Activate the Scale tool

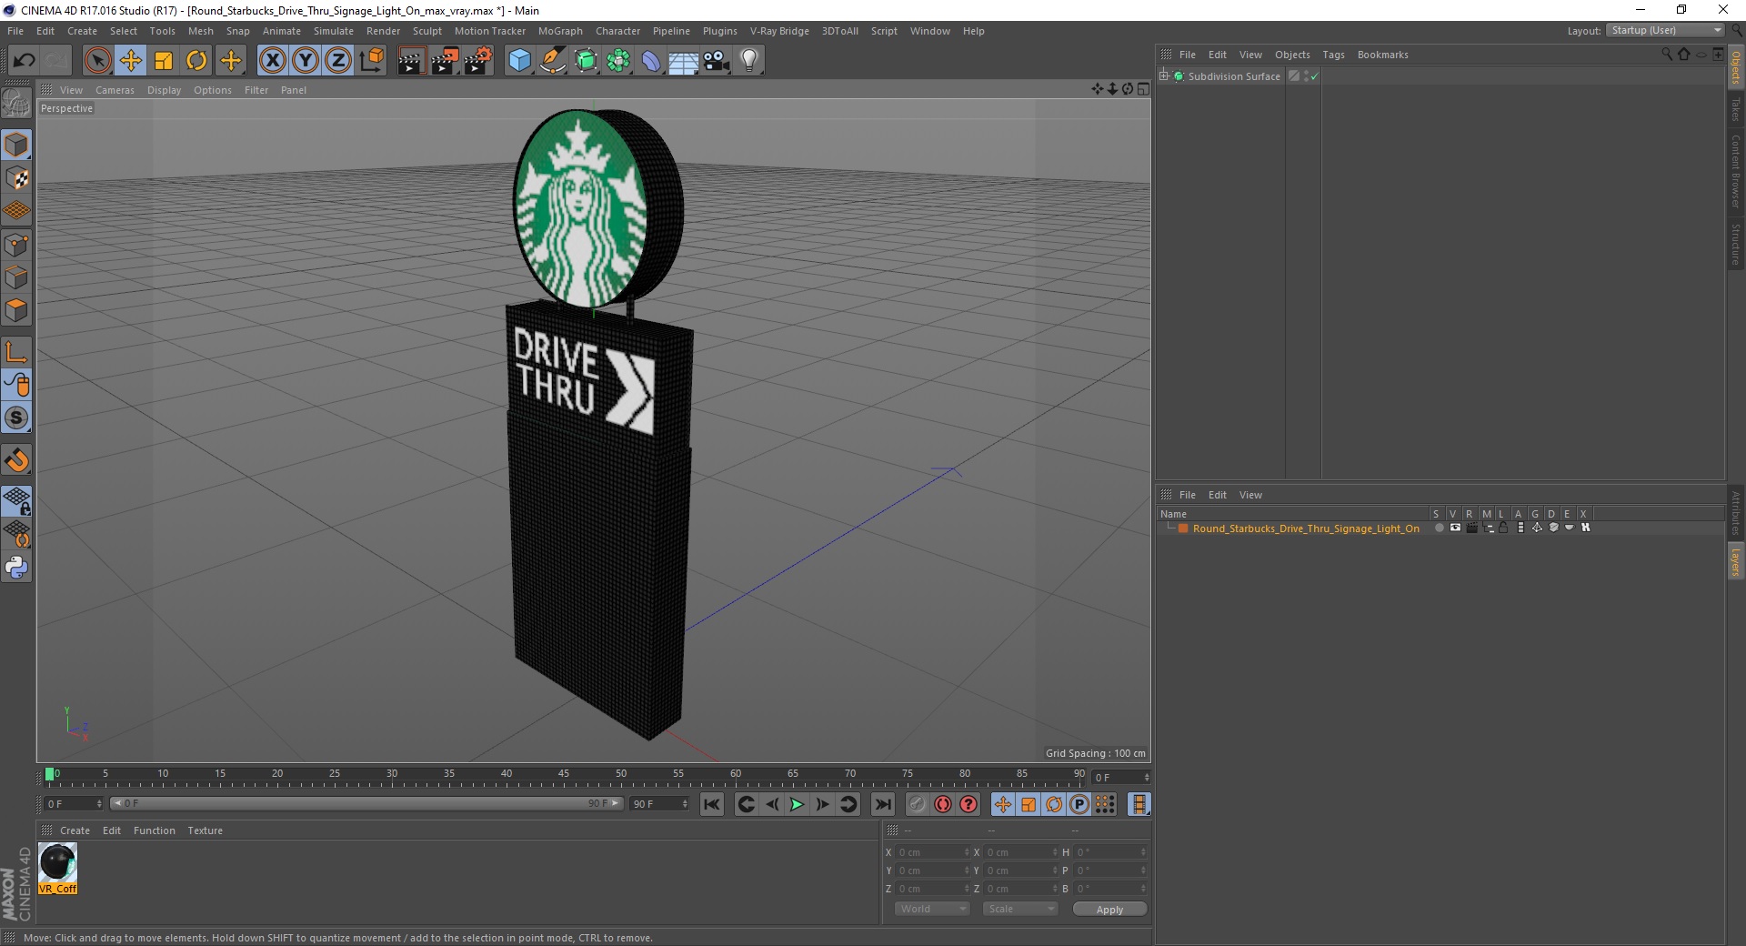164,61
